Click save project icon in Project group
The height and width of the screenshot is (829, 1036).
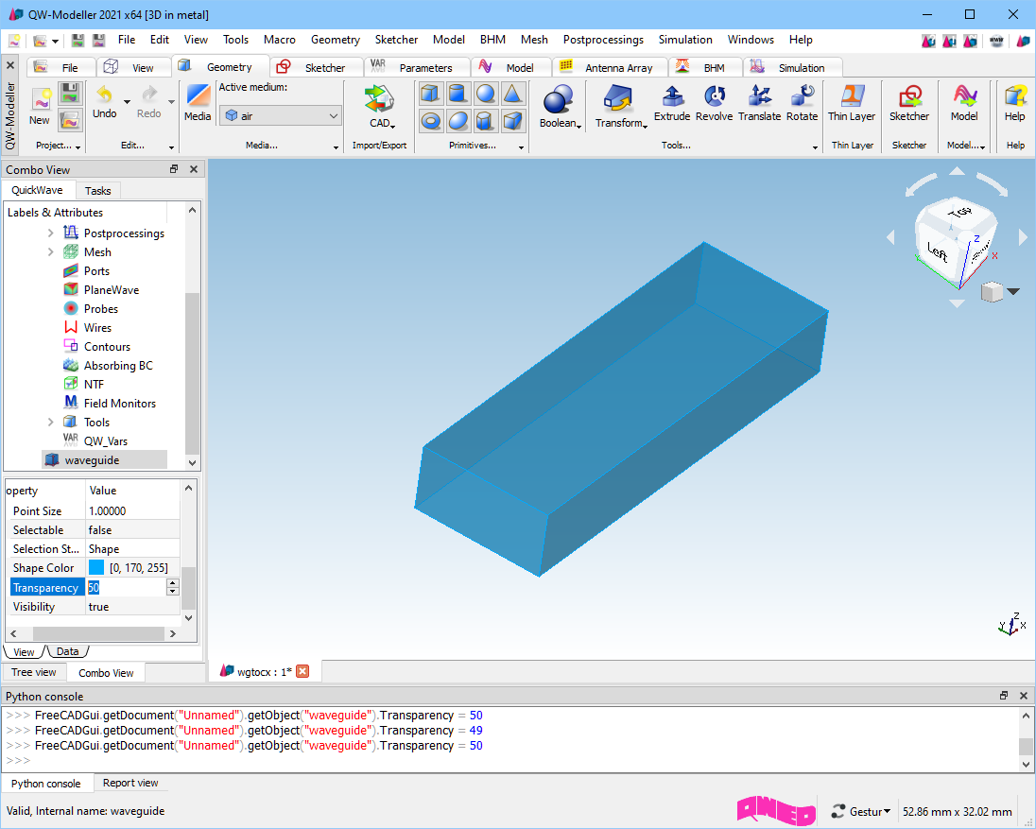[70, 94]
